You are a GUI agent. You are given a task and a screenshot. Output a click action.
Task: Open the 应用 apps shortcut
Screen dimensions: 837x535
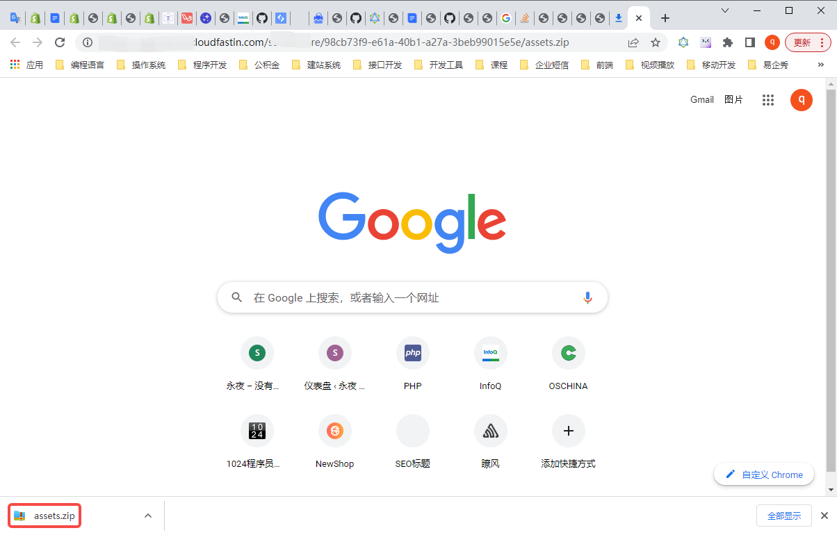[x=26, y=65]
